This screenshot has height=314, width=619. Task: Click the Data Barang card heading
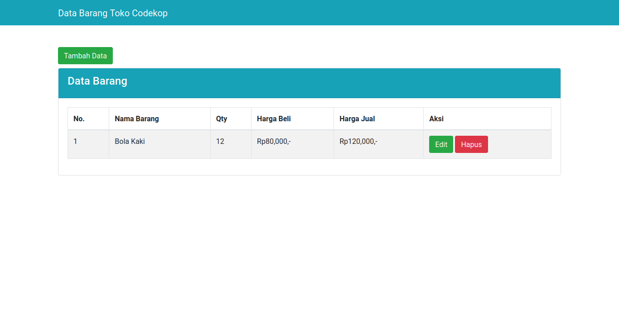[x=97, y=81]
